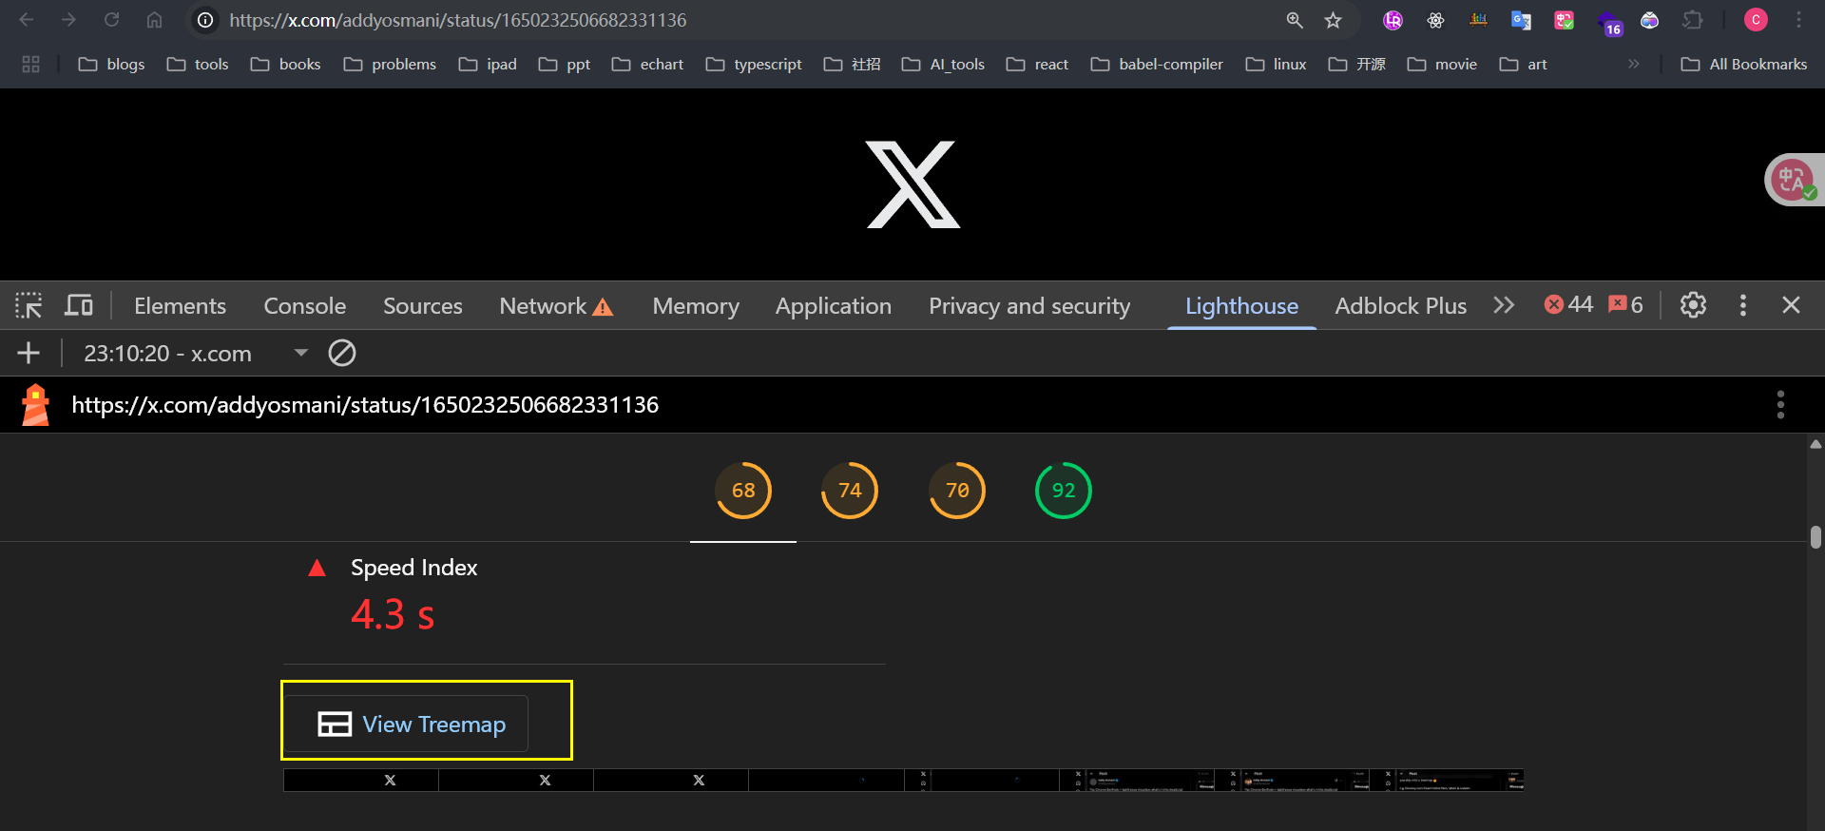Viewport: 1825px width, 831px height.
Task: Open the React Developer Tools extension icon
Action: click(1435, 20)
